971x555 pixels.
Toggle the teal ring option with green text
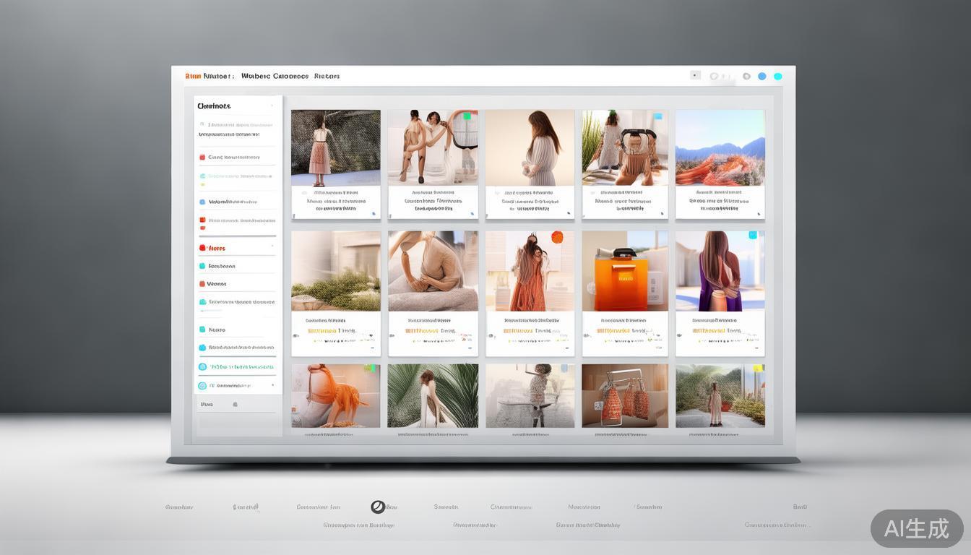[202, 367]
